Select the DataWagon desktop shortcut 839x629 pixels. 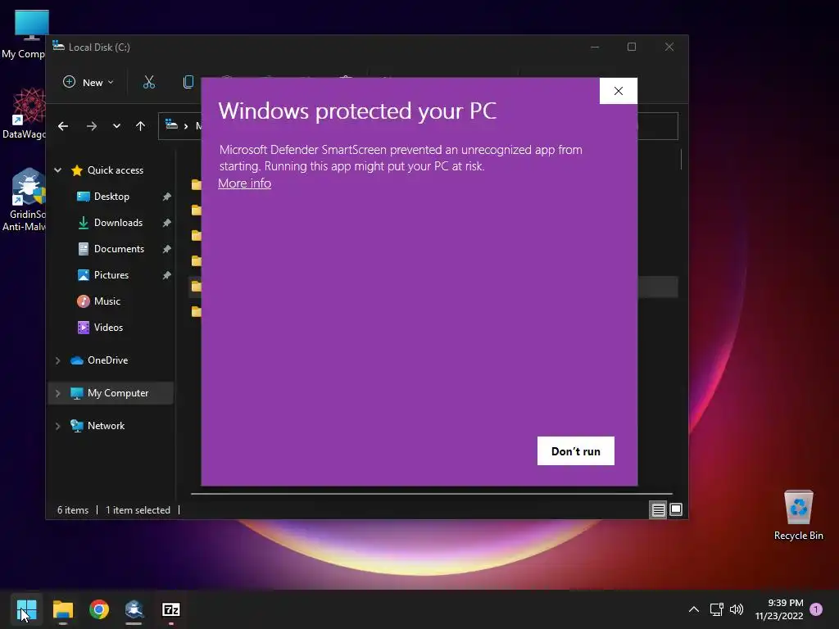pyautogui.click(x=24, y=113)
